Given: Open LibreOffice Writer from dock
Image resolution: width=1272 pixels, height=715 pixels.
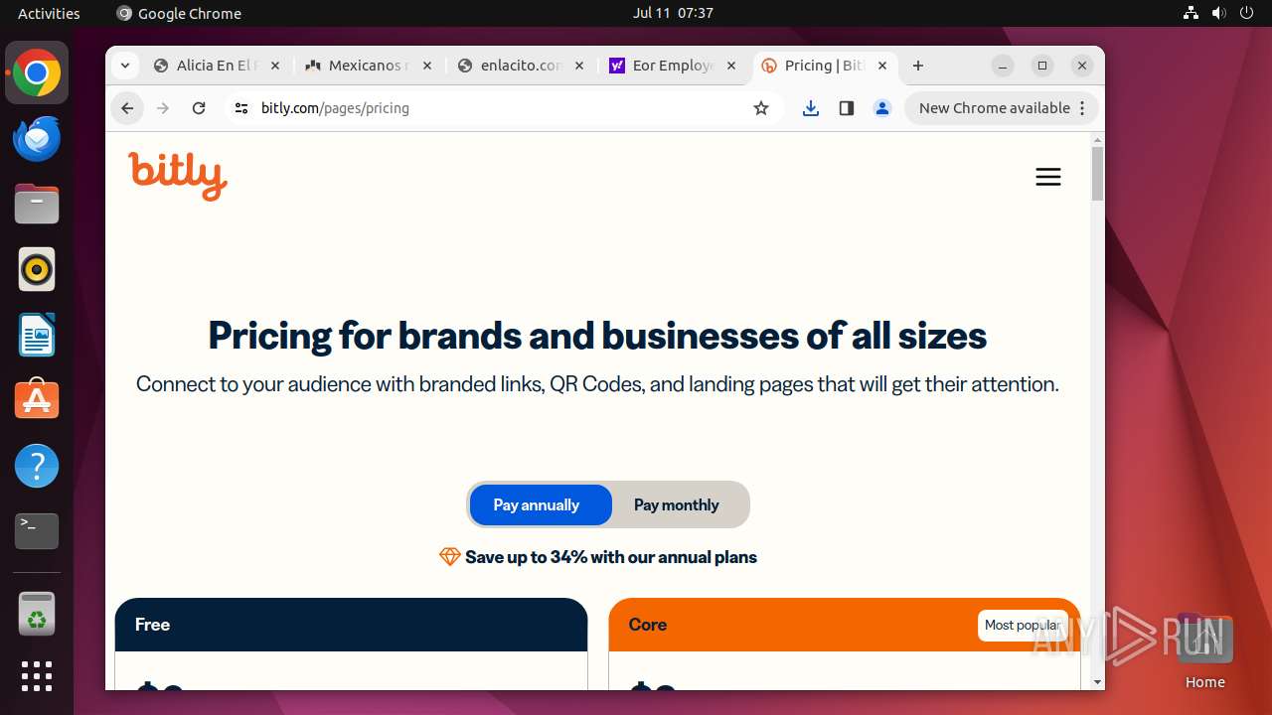Looking at the screenshot, I should 37,335.
